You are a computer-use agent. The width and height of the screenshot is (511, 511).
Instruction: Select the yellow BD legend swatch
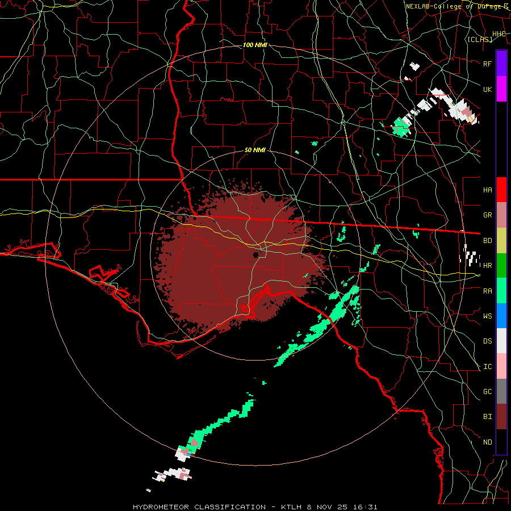[x=501, y=241]
